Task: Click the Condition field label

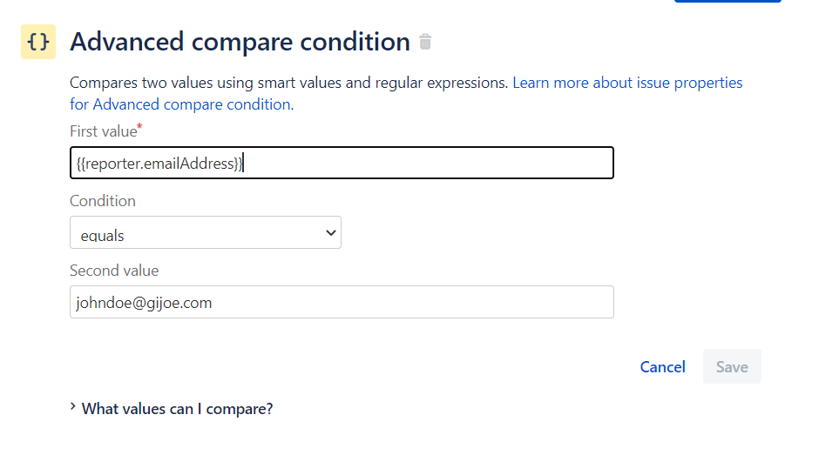Action: (x=103, y=201)
